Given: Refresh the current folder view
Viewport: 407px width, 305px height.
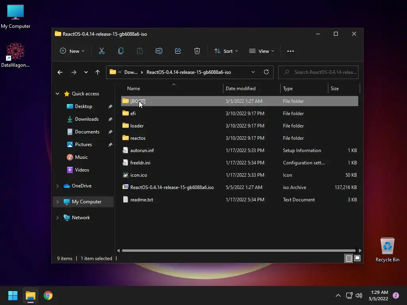Looking at the screenshot, I should (x=266, y=72).
